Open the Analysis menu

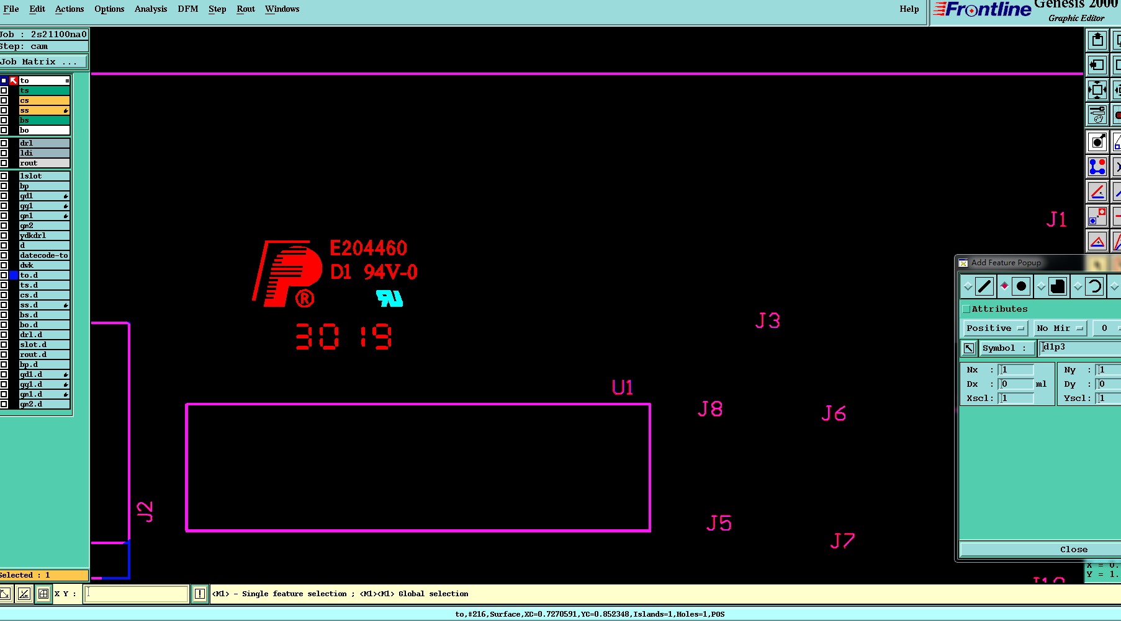[x=151, y=9]
